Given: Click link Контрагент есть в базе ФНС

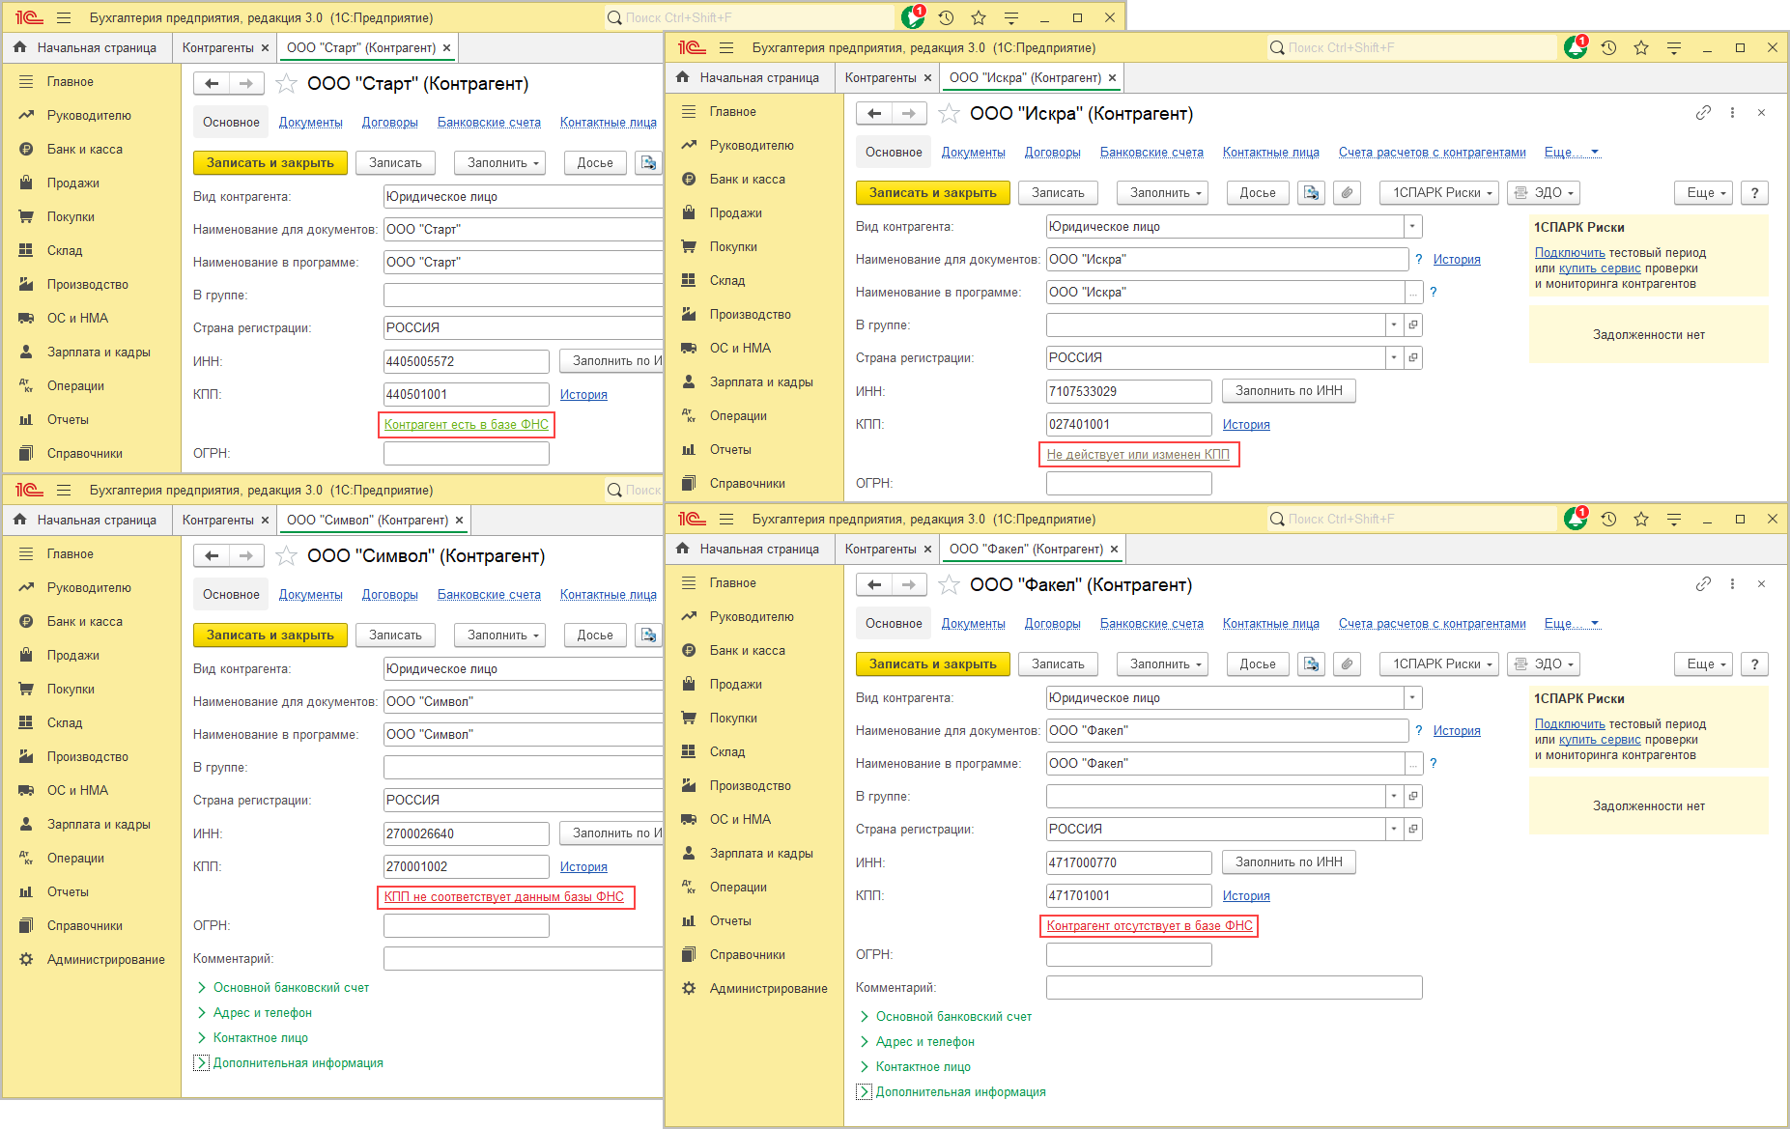Looking at the screenshot, I should coord(467,425).
